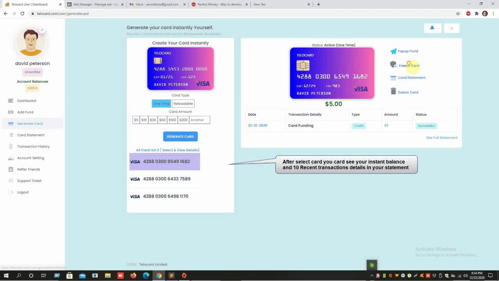Reload the page with the refresh icon
Screen dimensions: 499x281
[x=22, y=13]
